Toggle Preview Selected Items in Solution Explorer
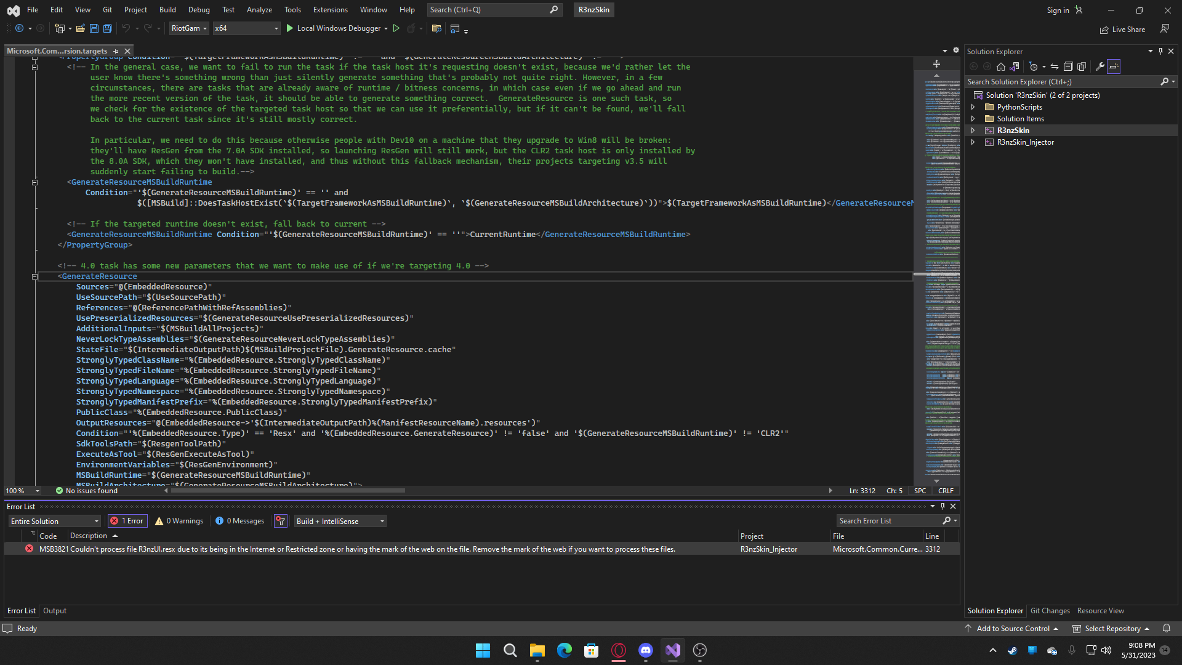Image resolution: width=1182 pixels, height=665 pixels. [1082, 66]
